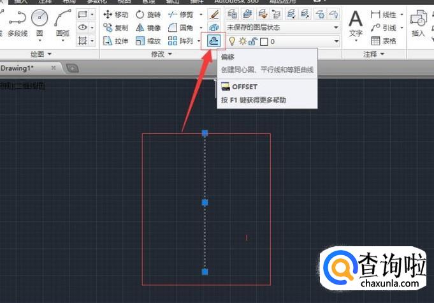Expand the Draw (绘图) panel

(x=41, y=55)
